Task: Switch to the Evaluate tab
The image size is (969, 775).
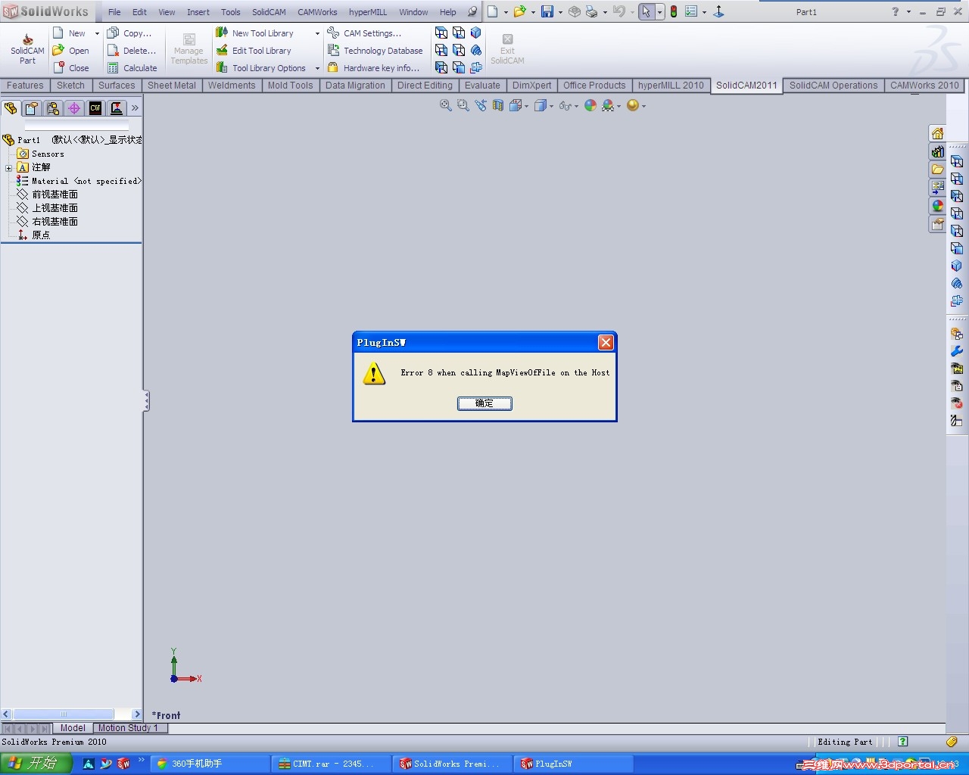Action: [x=482, y=86]
